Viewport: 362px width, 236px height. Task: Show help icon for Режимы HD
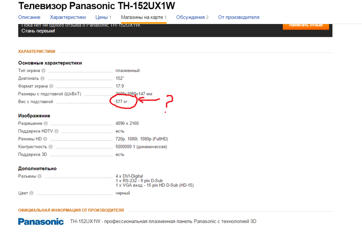point(45,139)
